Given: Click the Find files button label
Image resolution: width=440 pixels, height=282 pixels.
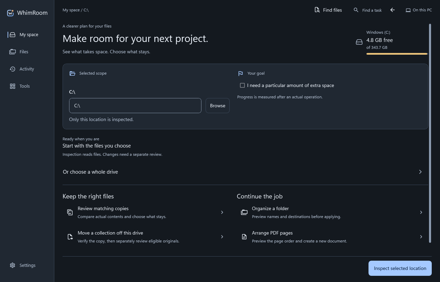Looking at the screenshot, I should [332, 10].
